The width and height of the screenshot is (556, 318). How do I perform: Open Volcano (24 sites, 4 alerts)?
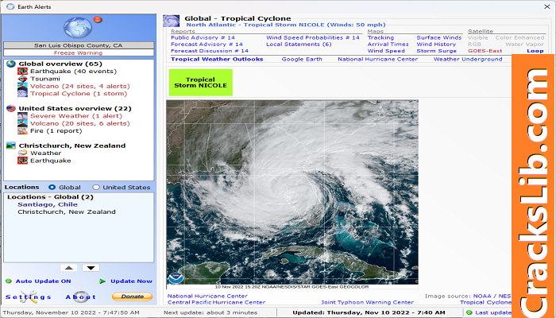coord(80,86)
